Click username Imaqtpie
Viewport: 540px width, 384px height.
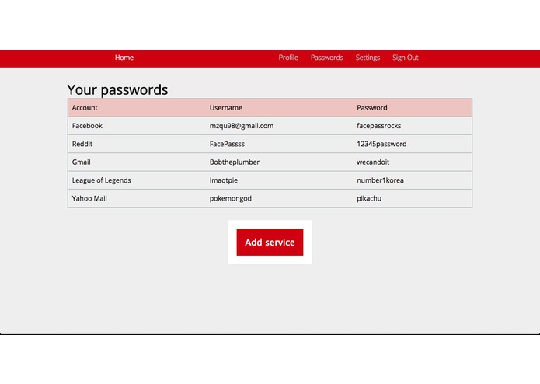pyautogui.click(x=224, y=180)
